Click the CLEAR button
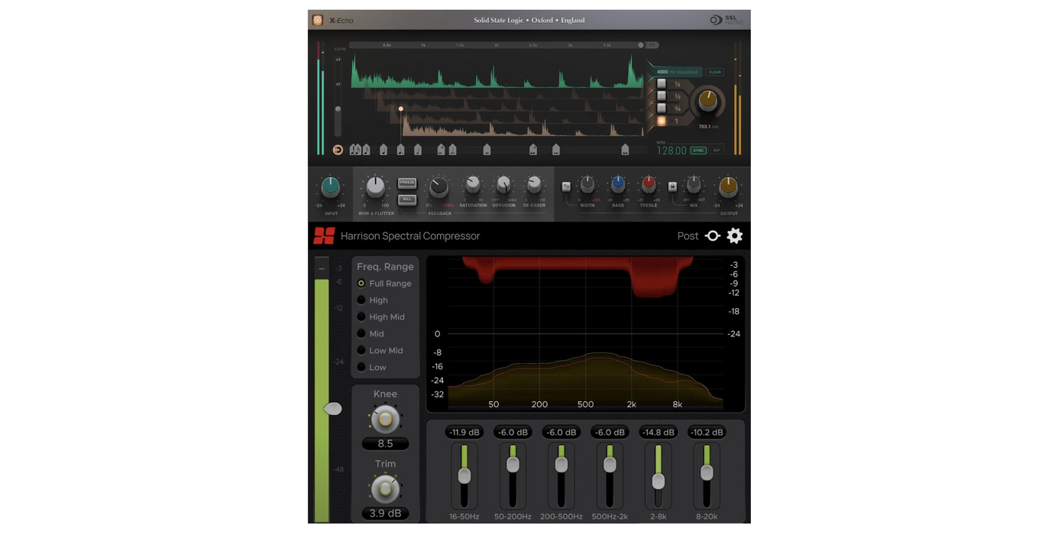This screenshot has width=1061, height=534. [714, 72]
